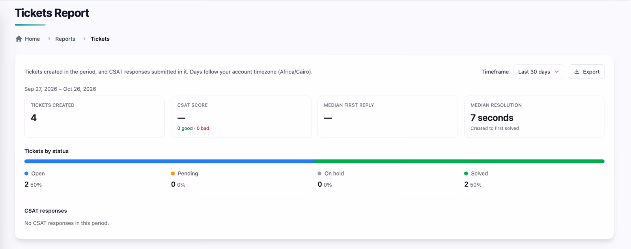Click the '7 seconds' resolution value
Image resolution: width=631 pixels, height=249 pixels.
[492, 118]
